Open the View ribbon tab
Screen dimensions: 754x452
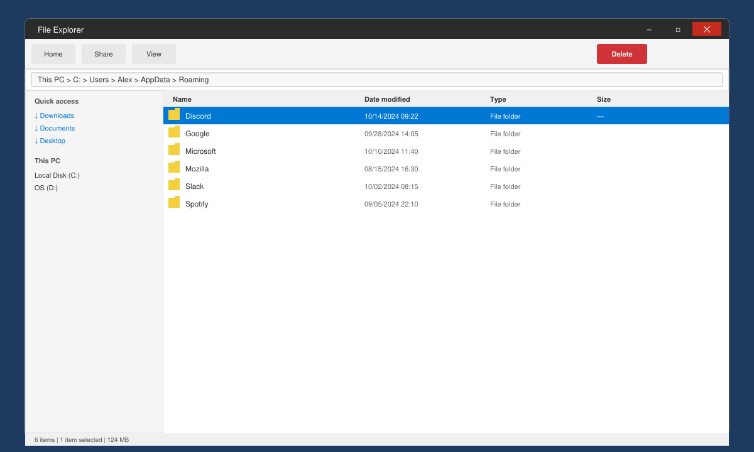(154, 54)
